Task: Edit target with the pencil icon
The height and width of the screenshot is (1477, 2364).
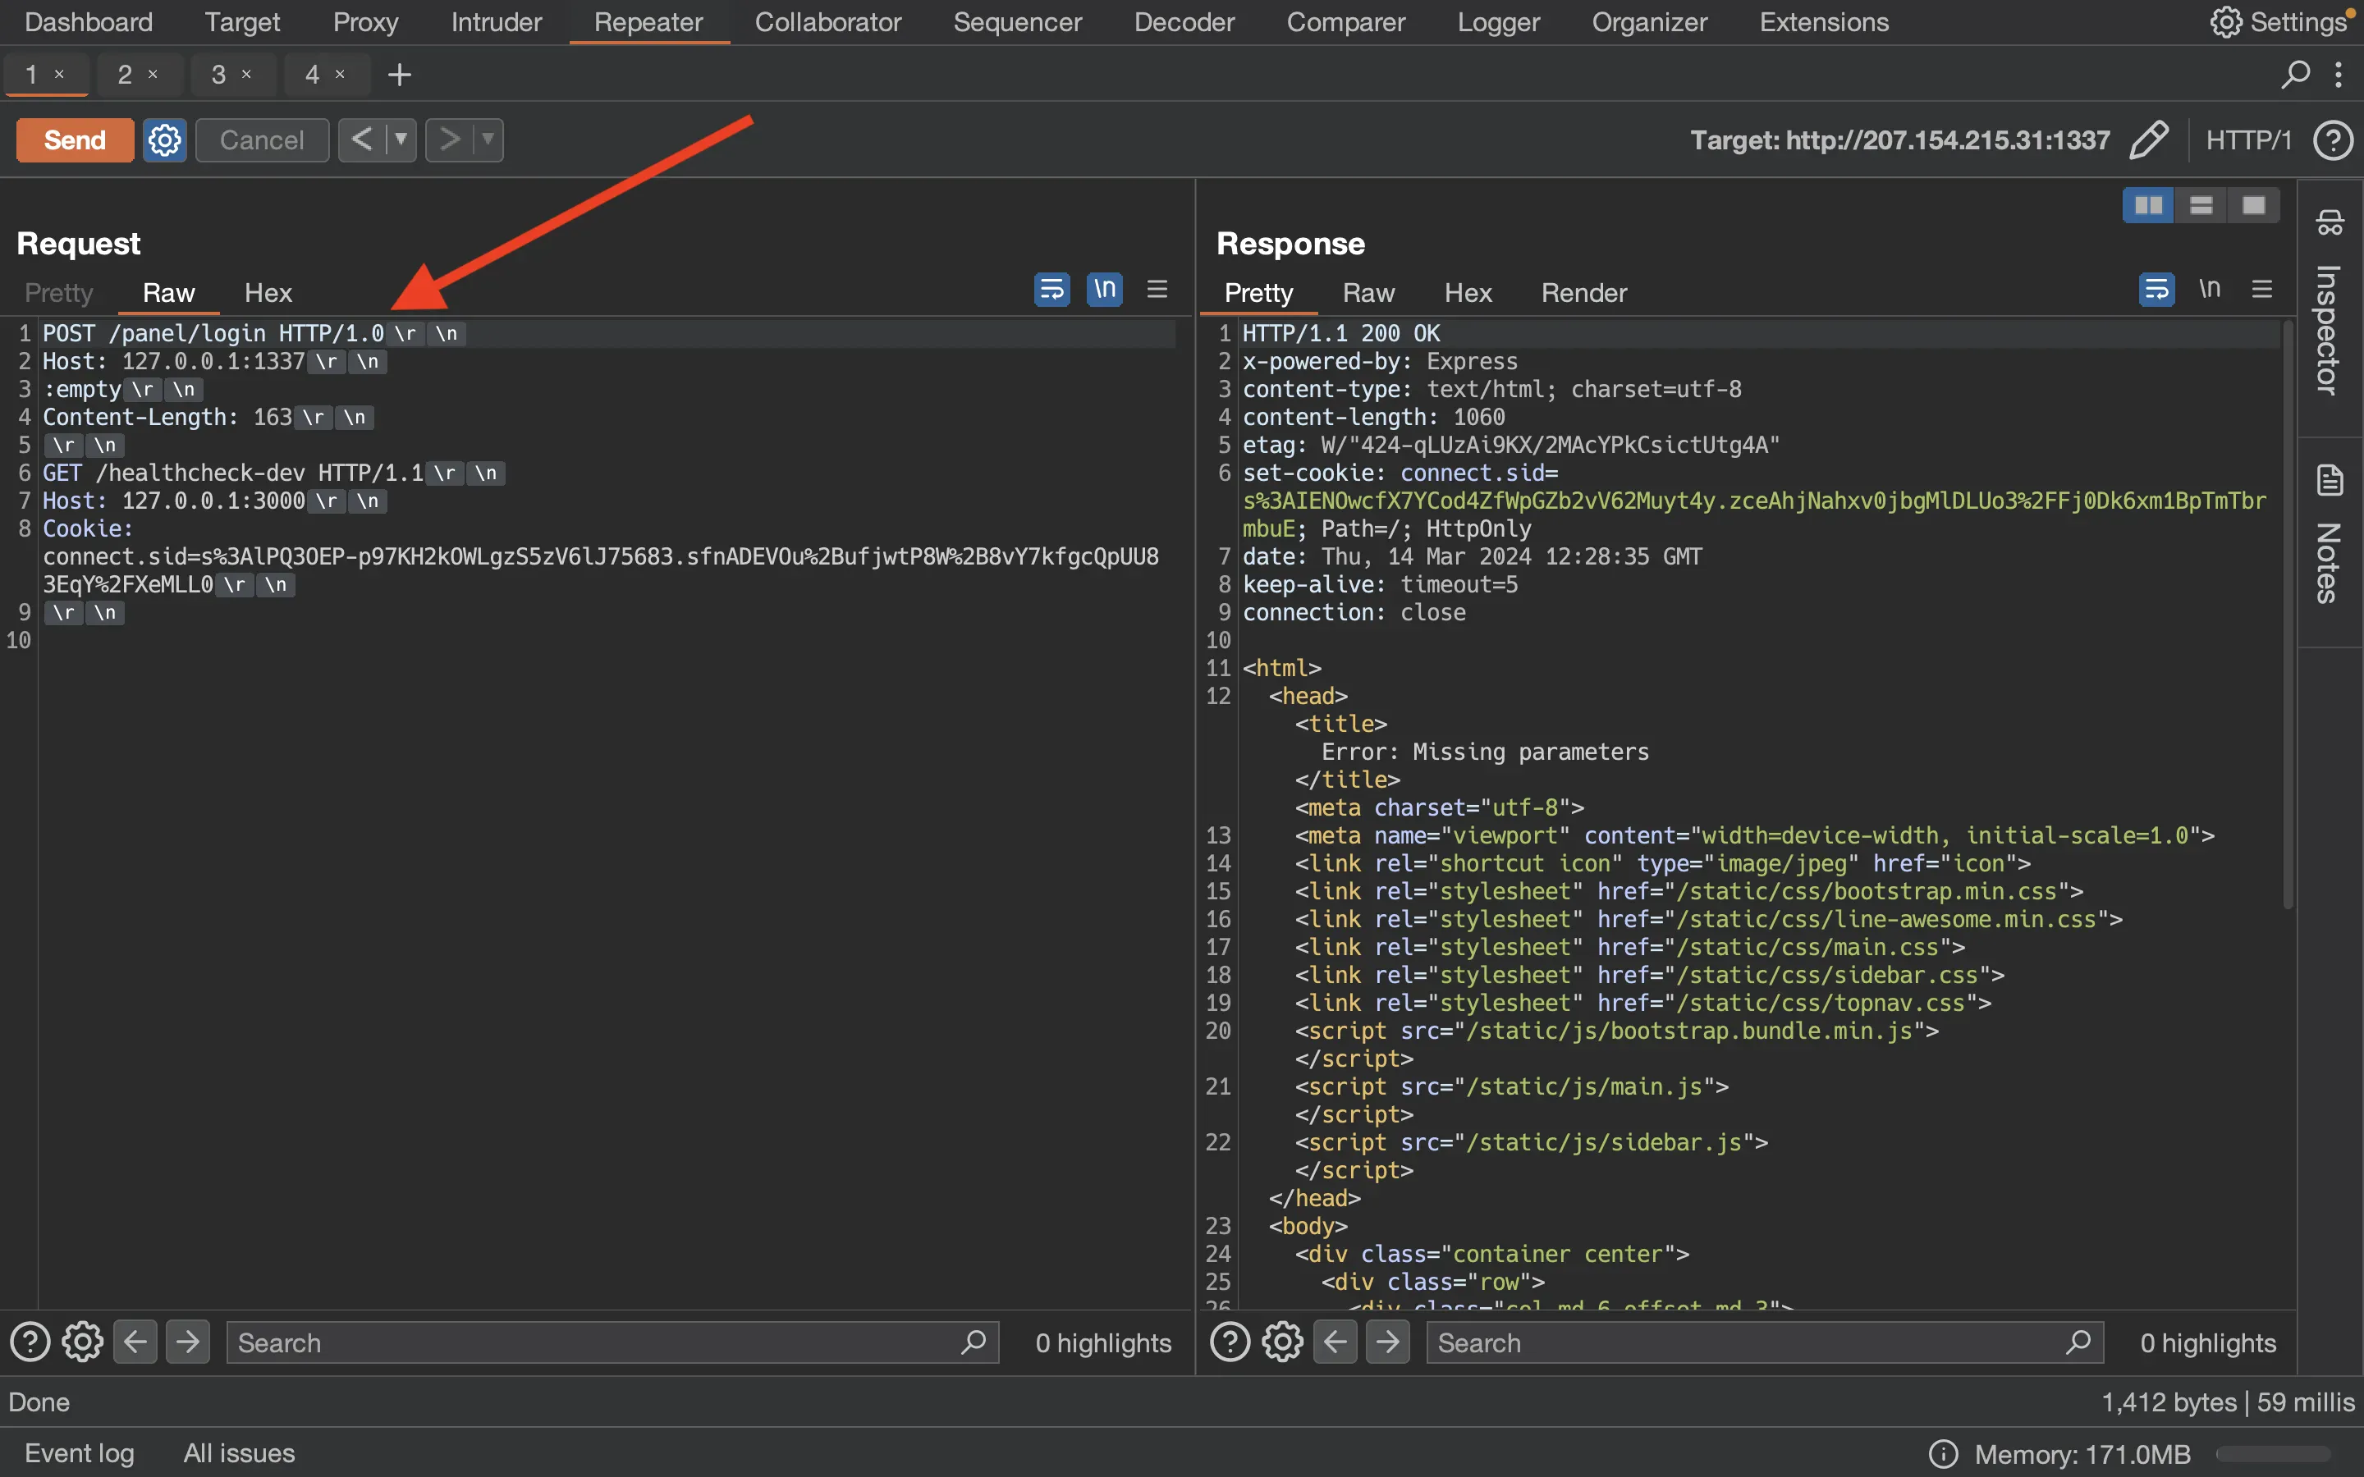Action: 2148,139
